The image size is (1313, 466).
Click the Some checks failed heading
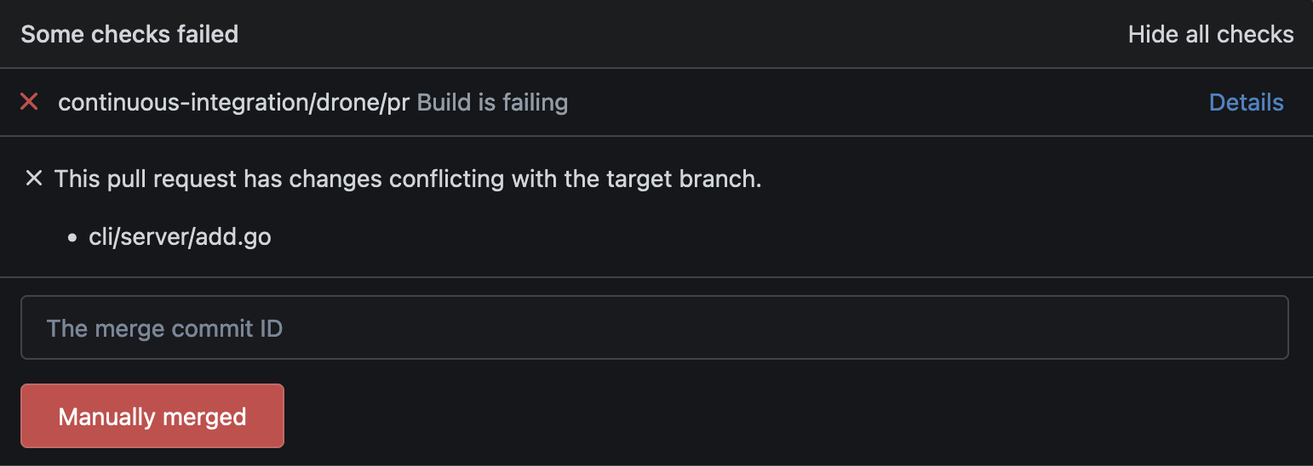[129, 35]
